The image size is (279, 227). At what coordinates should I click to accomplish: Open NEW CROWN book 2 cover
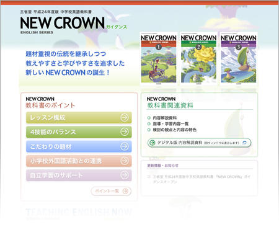click(198, 59)
